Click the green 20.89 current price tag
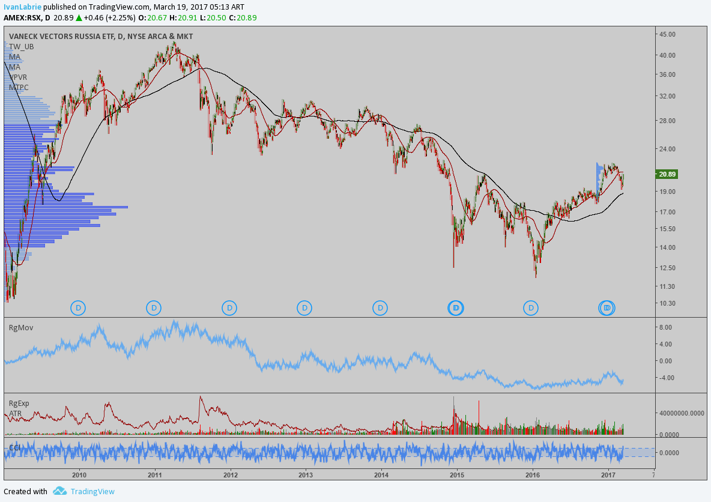711x502 pixels. pos(667,174)
